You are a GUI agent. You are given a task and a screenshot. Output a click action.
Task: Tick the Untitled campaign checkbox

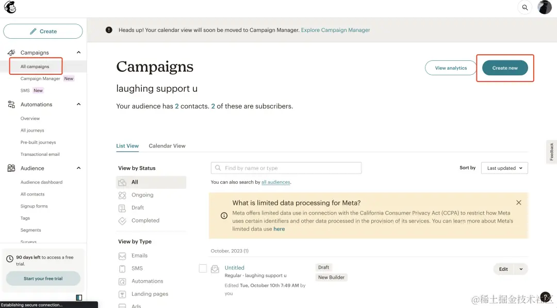point(203,268)
